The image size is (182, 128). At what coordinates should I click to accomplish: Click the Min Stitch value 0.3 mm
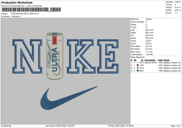pos(149,49)
